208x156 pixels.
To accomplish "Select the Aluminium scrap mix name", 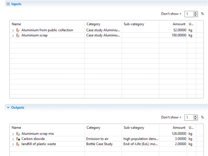I will coord(38,134).
